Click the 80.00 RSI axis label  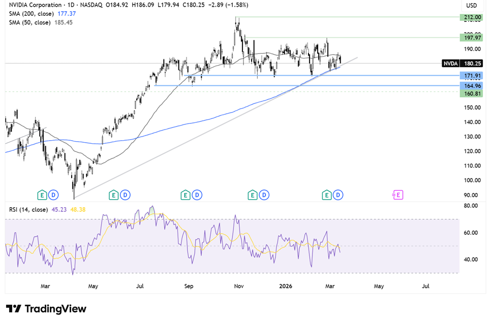tap(471, 206)
